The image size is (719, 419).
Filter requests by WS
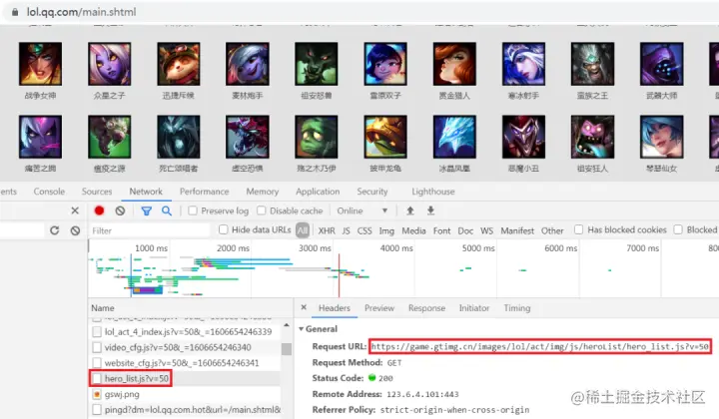pyautogui.click(x=487, y=230)
